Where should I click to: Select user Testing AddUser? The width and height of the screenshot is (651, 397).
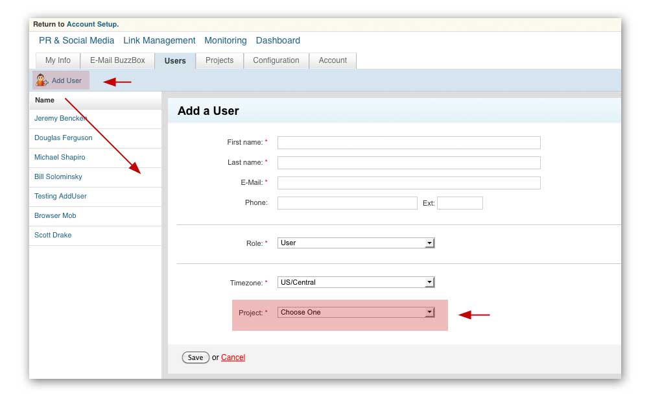(x=60, y=197)
